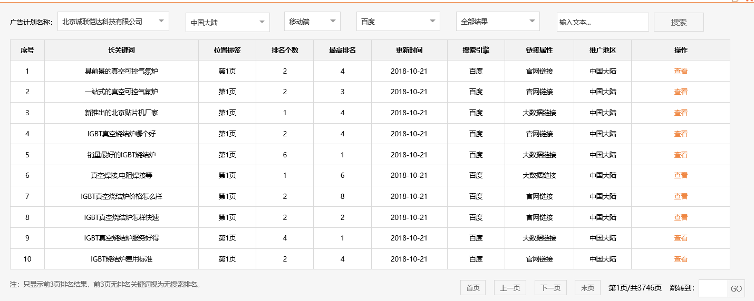Click the 推广地区 column header
Image resolution: width=754 pixels, height=301 pixels.
point(603,51)
